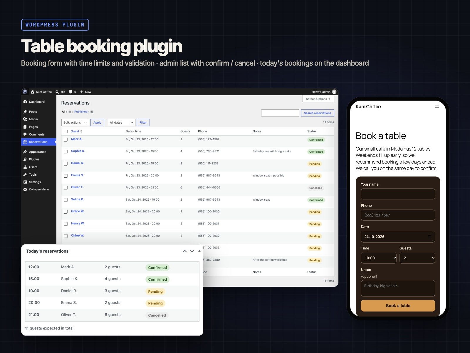Check the Oliver T. reservation row
470x353 pixels.
pyautogui.click(x=66, y=188)
